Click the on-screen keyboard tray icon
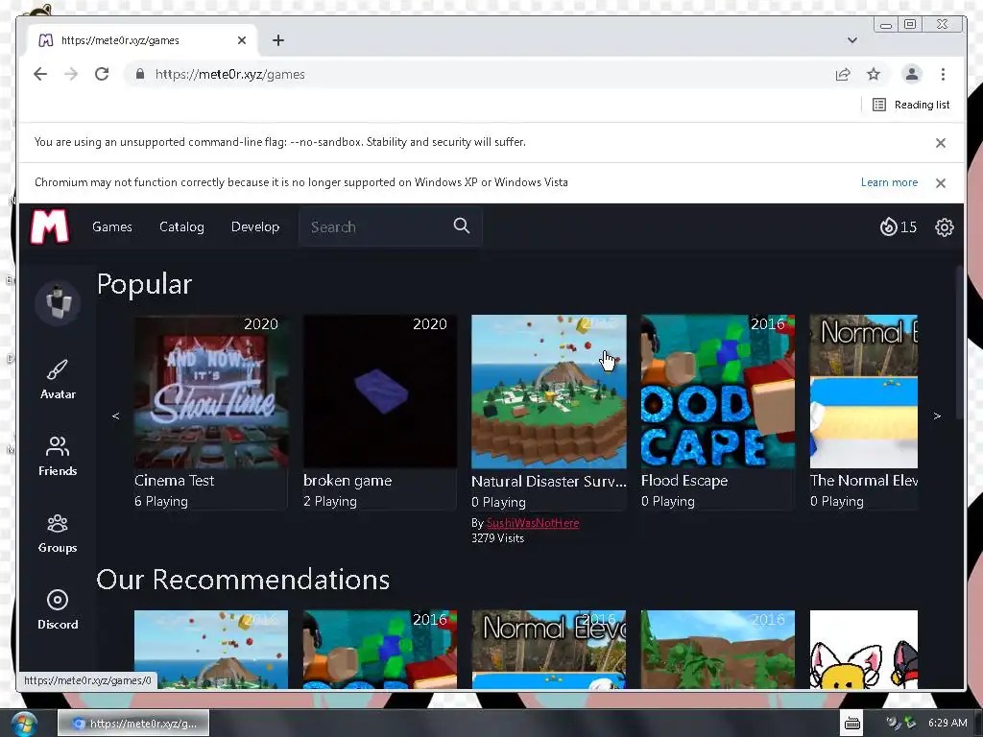Image resolution: width=983 pixels, height=737 pixels. [x=852, y=724]
